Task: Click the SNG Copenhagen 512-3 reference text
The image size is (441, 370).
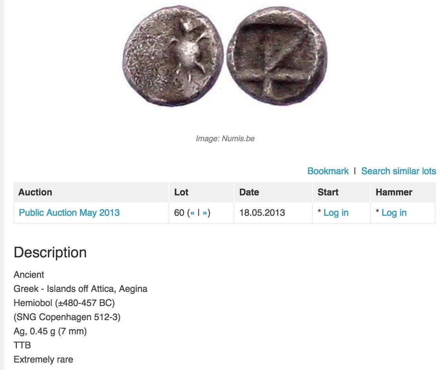Action: [67, 317]
